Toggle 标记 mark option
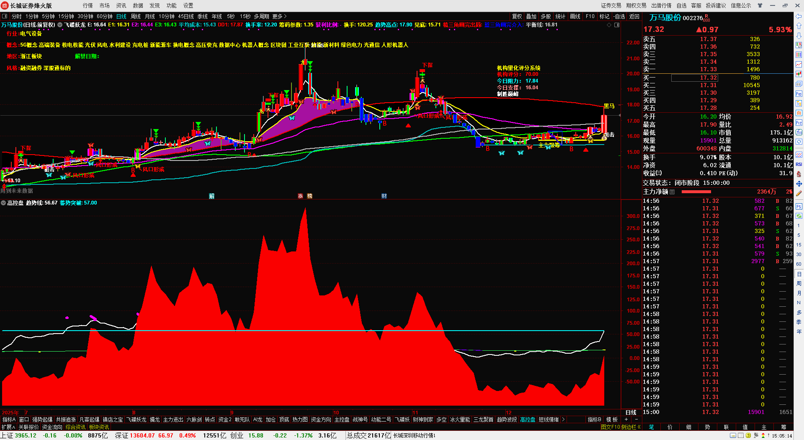Image resolution: width=804 pixels, height=440 pixels. 604,16
